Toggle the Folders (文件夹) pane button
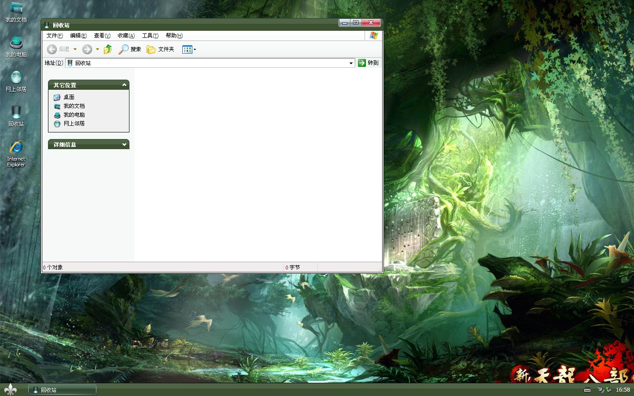Viewport: 634px width, 396px height. 160,49
